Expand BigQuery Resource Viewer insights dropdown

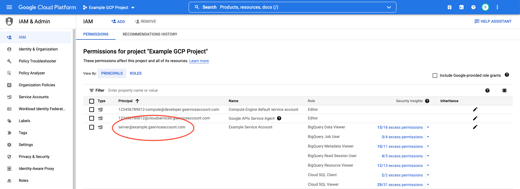pos(428,165)
